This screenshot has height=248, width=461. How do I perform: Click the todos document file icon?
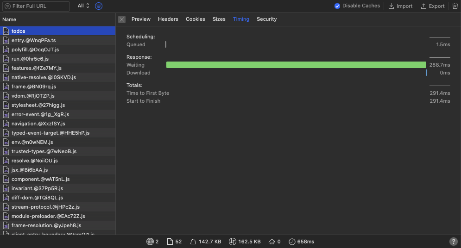pyautogui.click(x=6, y=31)
